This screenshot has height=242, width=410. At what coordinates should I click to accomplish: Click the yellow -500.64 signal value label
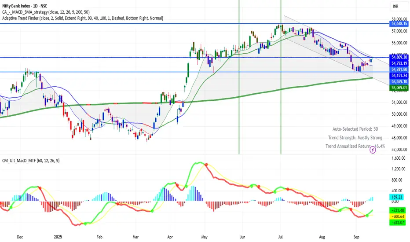pos(398,216)
